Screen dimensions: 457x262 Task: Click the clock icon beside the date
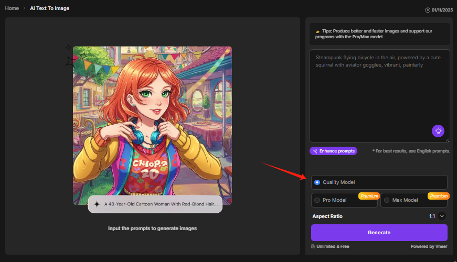428,9
